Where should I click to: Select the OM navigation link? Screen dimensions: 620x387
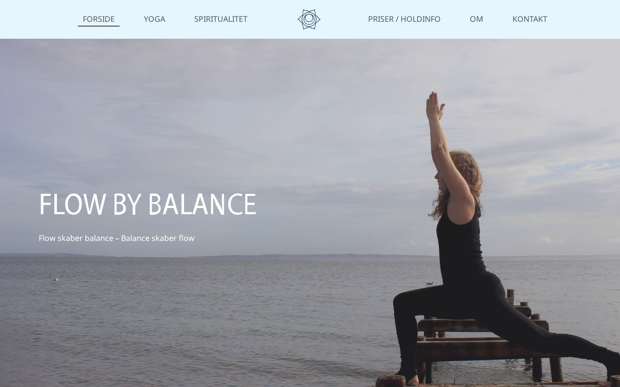477,19
